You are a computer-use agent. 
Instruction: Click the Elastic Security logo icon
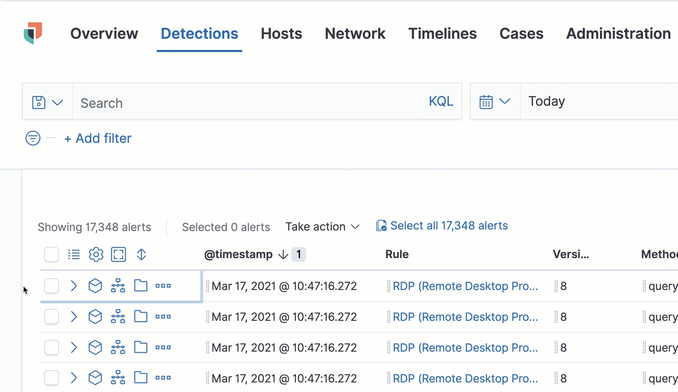33,33
